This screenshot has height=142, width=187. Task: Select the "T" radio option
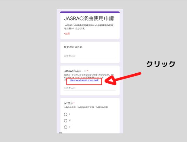(66, 127)
